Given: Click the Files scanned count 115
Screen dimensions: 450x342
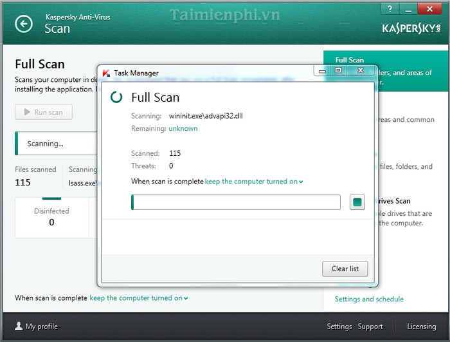Looking at the screenshot, I should (22, 182).
